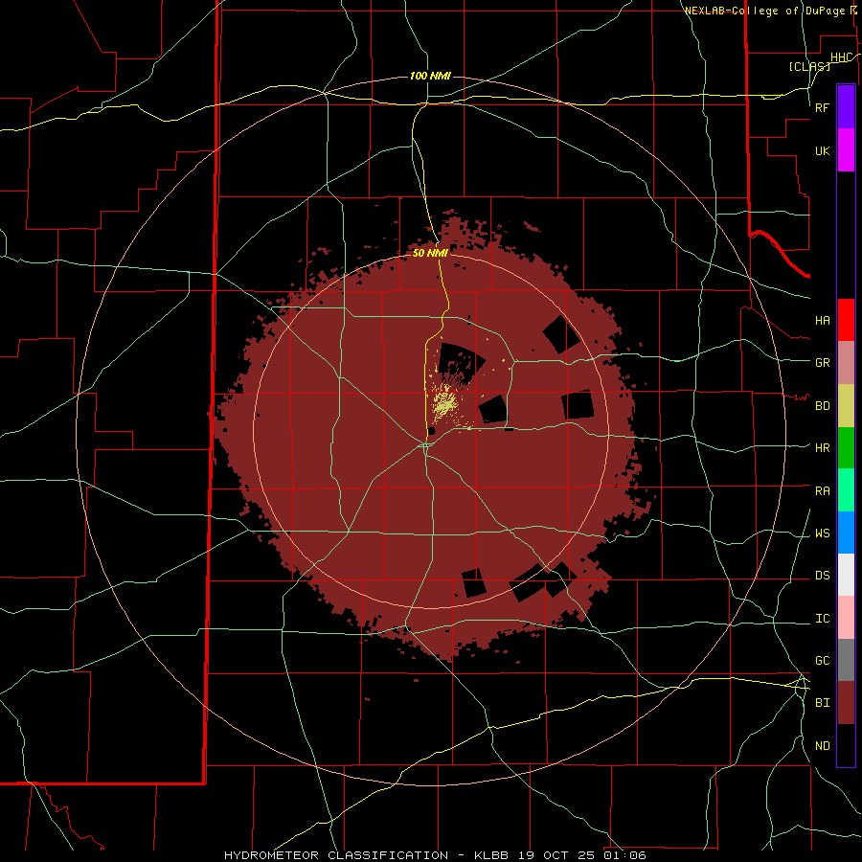Click the HHC product code label
Screen dimensions: 862x862
[x=841, y=57]
